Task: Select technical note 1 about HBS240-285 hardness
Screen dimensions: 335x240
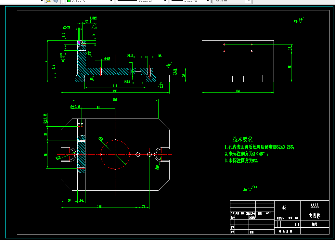Action: (x=259, y=147)
